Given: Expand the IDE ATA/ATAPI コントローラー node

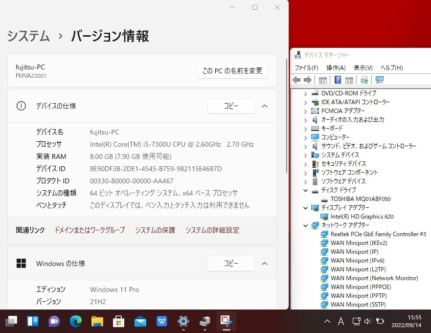Looking at the screenshot, I should point(305,103).
